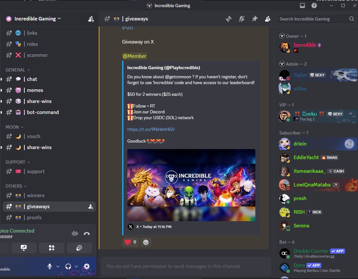The width and height of the screenshot is (358, 279).
Task: Expand microphone input options arrow
Action: click(58, 266)
